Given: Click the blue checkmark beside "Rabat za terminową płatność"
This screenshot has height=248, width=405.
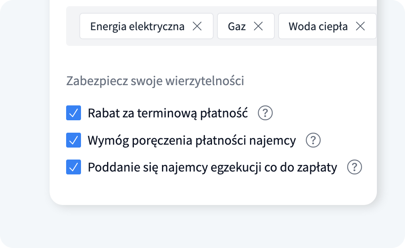Looking at the screenshot, I should point(73,112).
